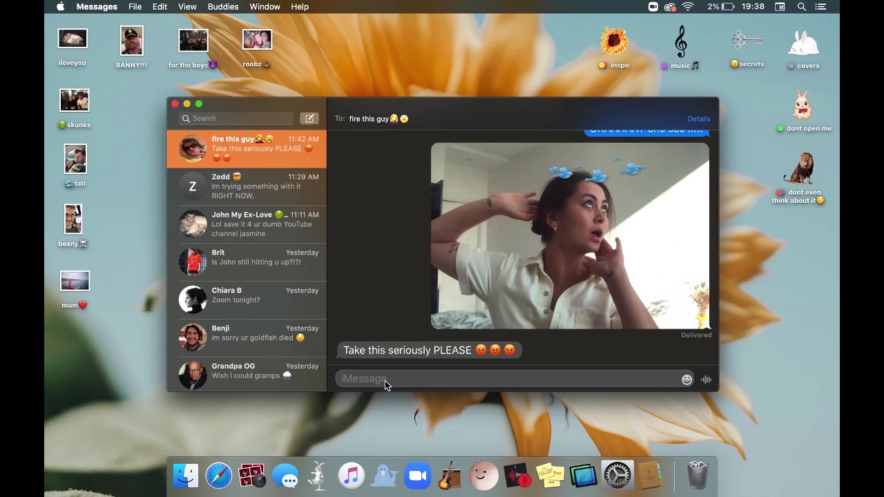Record an audio message with the waveform icon
The width and height of the screenshot is (884, 497).
click(x=706, y=379)
